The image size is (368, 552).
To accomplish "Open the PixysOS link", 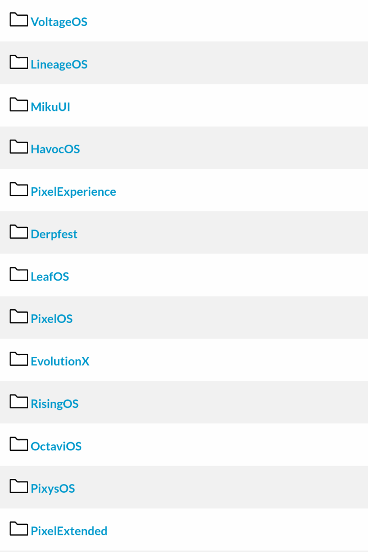I will tap(53, 489).
